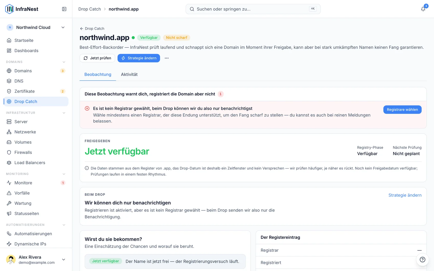This screenshot has height=271, width=434.
Task: Expand the Northwind Cloud workspace switcher
Action: pos(36,27)
